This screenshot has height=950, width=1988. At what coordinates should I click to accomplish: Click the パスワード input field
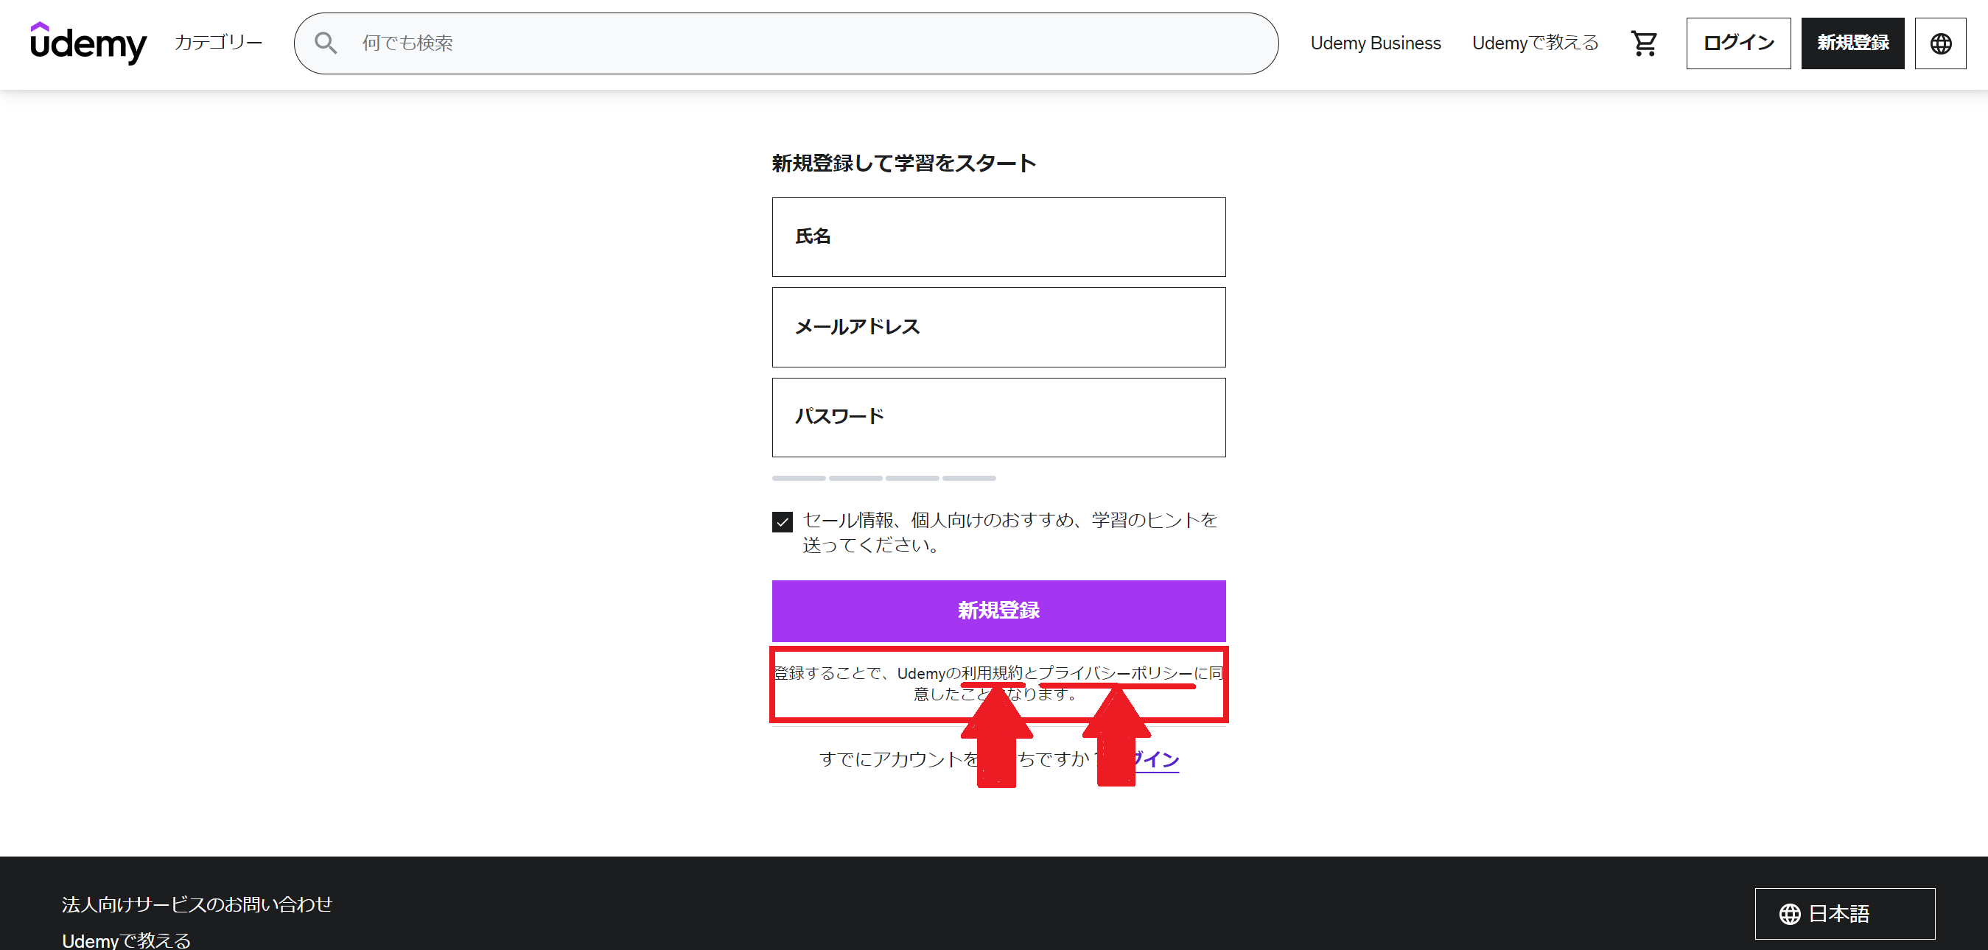[998, 416]
